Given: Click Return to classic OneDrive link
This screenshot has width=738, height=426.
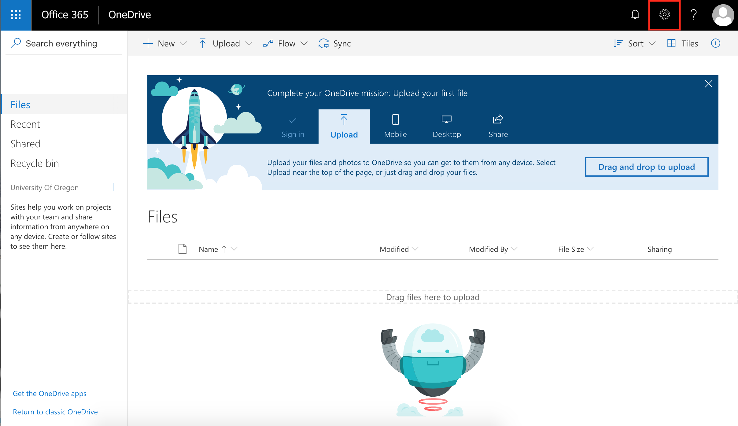Looking at the screenshot, I should (x=55, y=412).
